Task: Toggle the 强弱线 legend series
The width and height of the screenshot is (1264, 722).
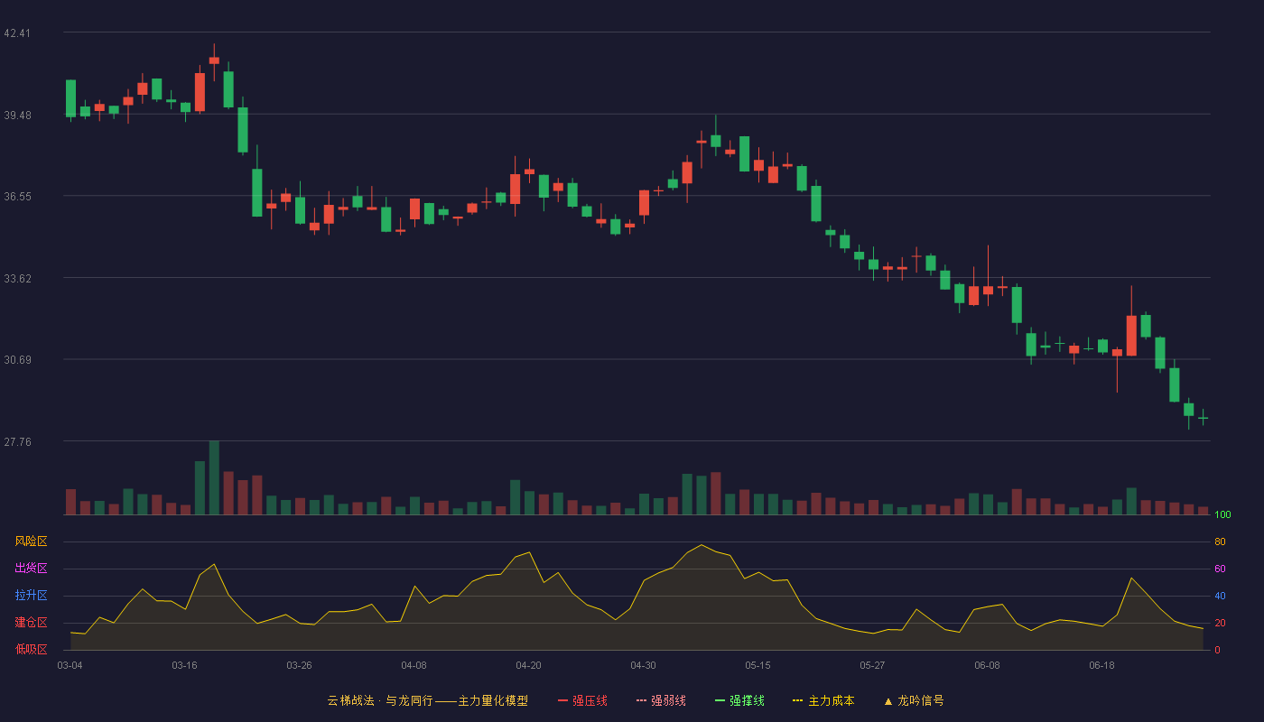Action: click(x=661, y=700)
